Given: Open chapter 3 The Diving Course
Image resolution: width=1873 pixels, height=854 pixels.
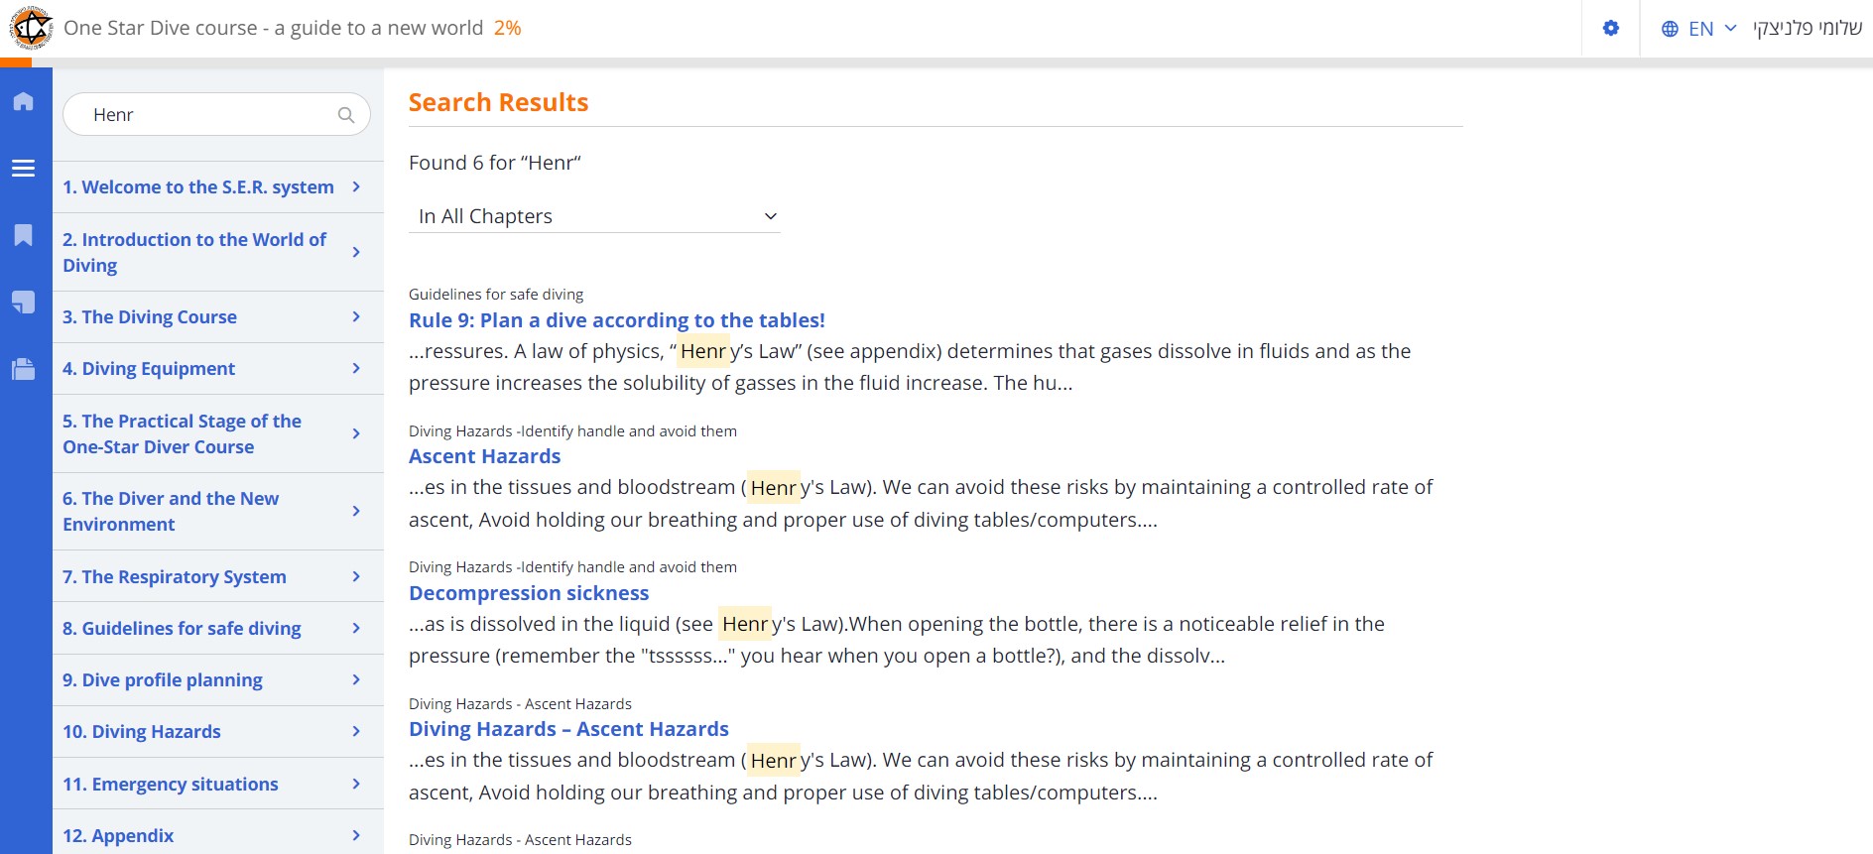Looking at the screenshot, I should [x=150, y=317].
